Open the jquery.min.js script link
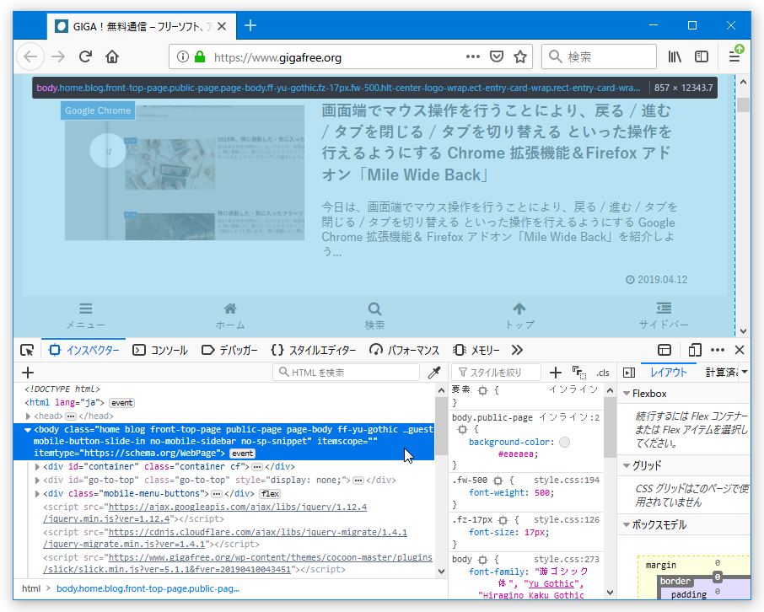Image resolution: width=764 pixels, height=612 pixels. click(x=205, y=513)
